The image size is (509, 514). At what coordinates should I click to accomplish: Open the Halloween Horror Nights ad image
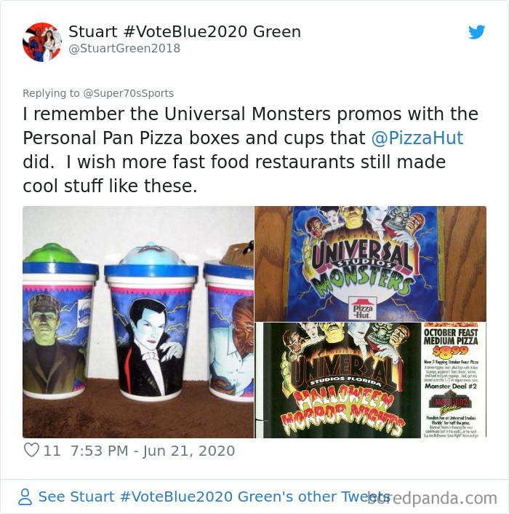point(371,380)
